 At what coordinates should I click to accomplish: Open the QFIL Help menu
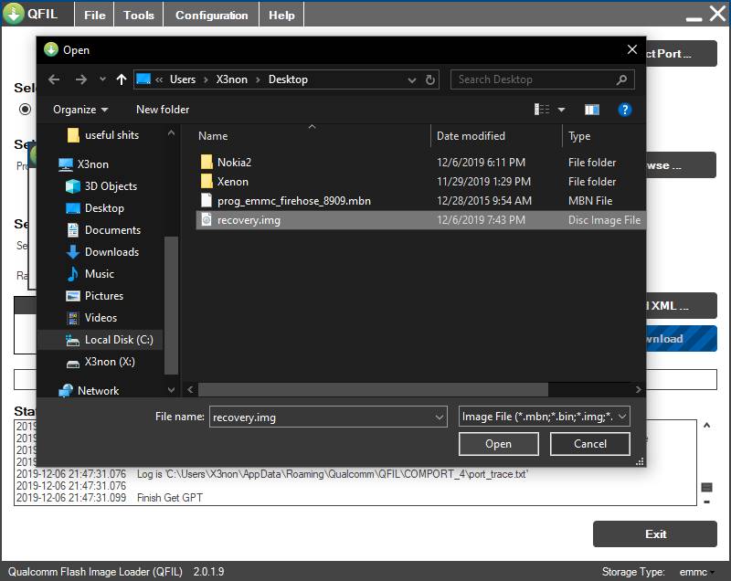click(x=281, y=15)
